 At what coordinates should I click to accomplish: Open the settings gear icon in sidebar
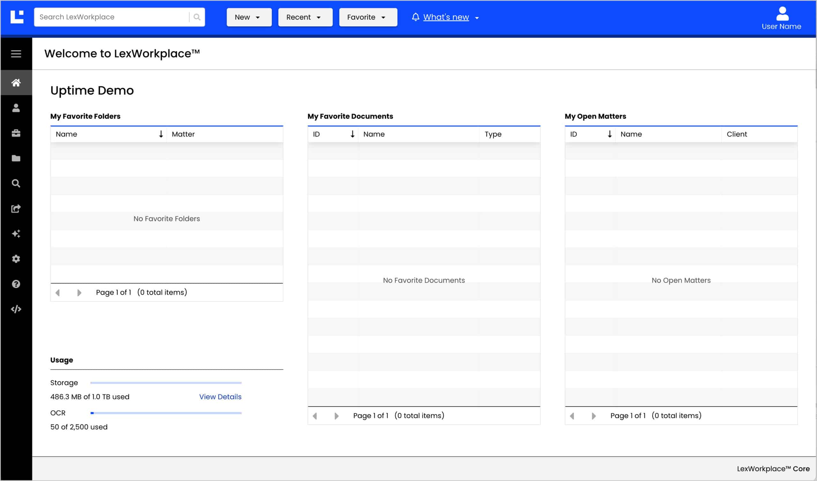click(16, 259)
